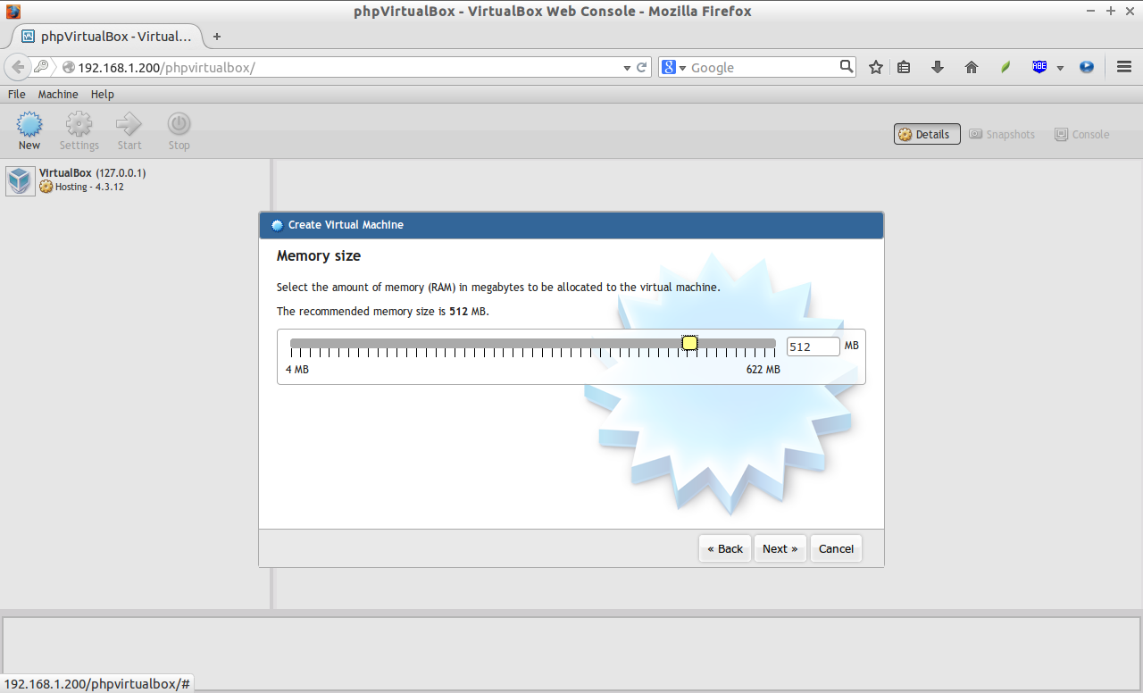Viewport: 1143px width, 693px height.
Task: Click the memory size slider handle
Action: click(x=689, y=343)
